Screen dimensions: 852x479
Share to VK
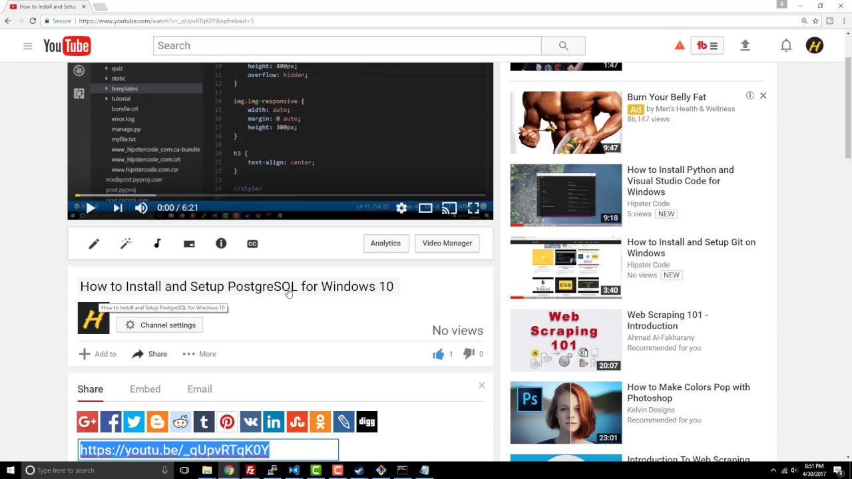click(x=250, y=422)
